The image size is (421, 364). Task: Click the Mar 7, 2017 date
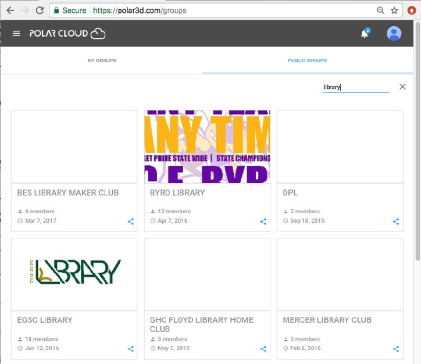click(x=41, y=220)
